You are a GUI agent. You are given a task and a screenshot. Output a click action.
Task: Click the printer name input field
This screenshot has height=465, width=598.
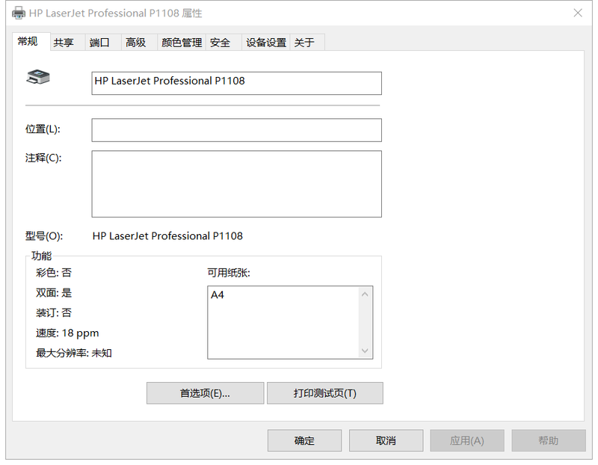point(236,83)
